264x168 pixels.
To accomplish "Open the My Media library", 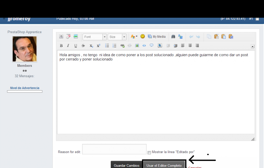I will 157,37.
